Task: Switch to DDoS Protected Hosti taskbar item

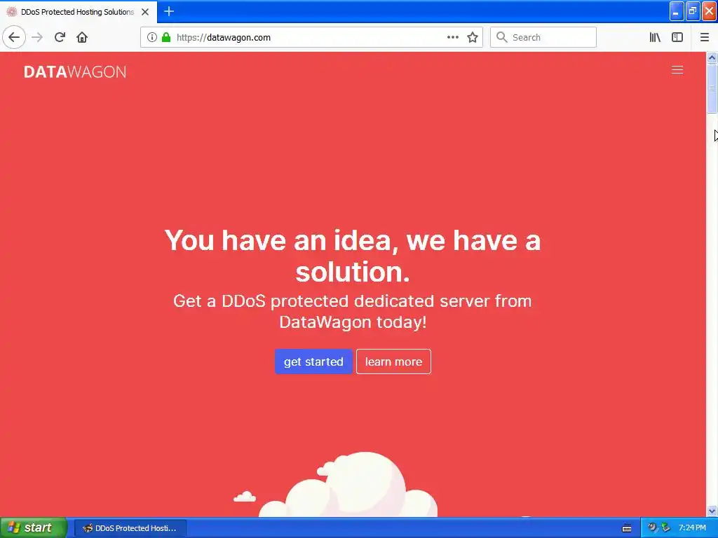Action: tap(130, 528)
